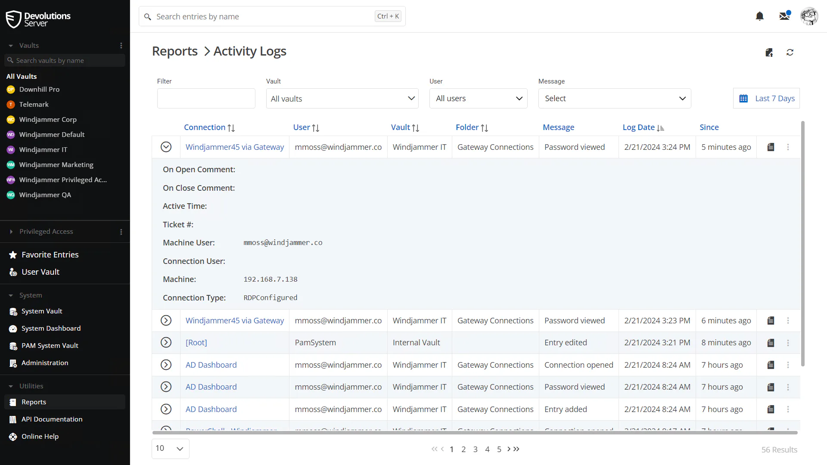Expand the Privileged Access section

[x=11, y=232]
